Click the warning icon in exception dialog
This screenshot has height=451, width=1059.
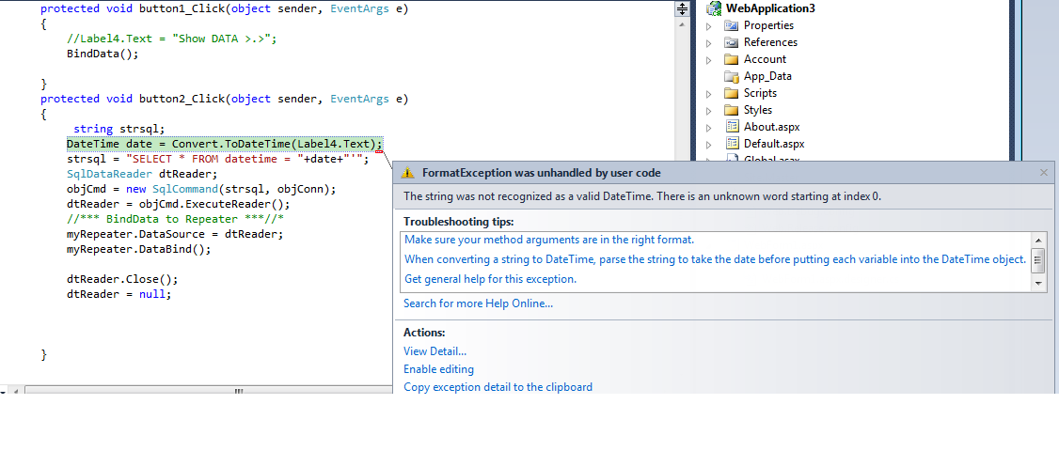pyautogui.click(x=407, y=173)
